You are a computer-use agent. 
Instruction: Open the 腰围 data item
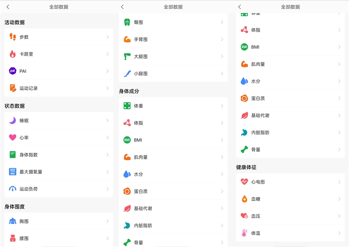58,238
